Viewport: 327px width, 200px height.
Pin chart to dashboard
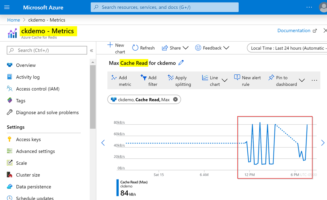[x=283, y=81]
